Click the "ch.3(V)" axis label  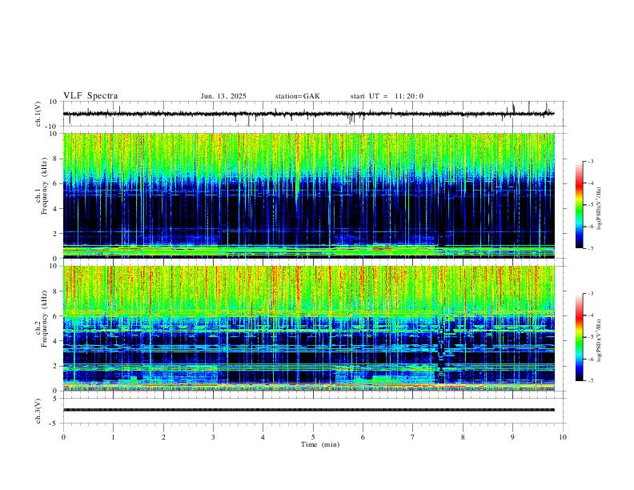pos(38,411)
